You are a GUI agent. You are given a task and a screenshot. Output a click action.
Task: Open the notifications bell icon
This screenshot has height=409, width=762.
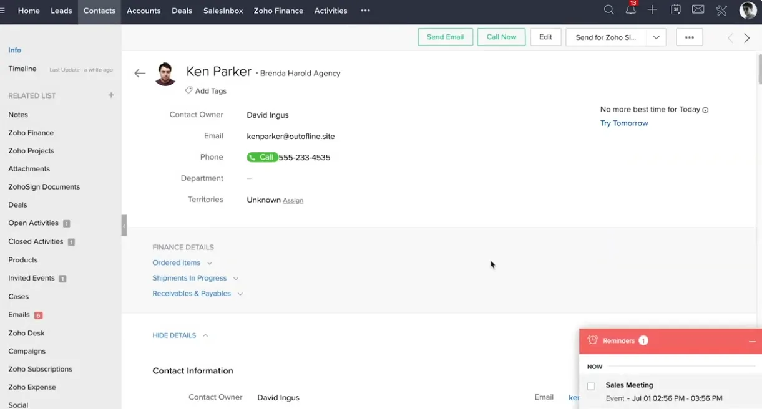click(631, 10)
